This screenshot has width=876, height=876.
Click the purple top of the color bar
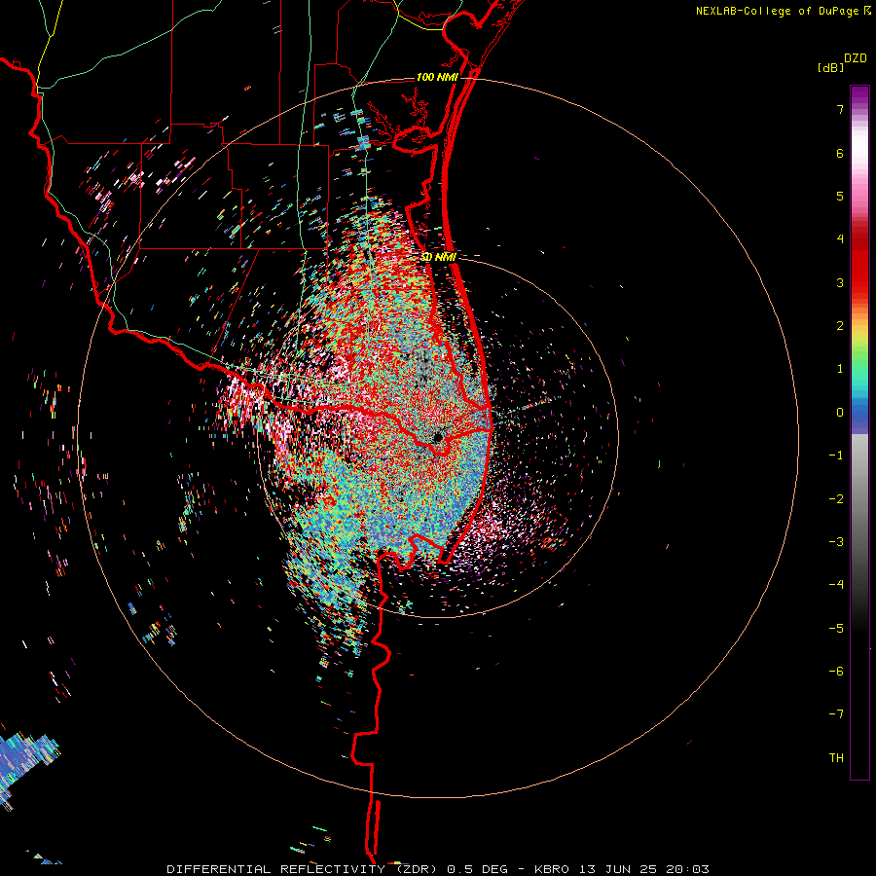[859, 95]
